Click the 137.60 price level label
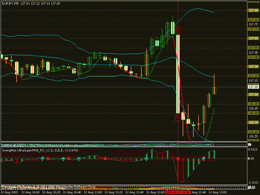Image resolution: width=260 pixels, height=195 pixels. (x=253, y=38)
